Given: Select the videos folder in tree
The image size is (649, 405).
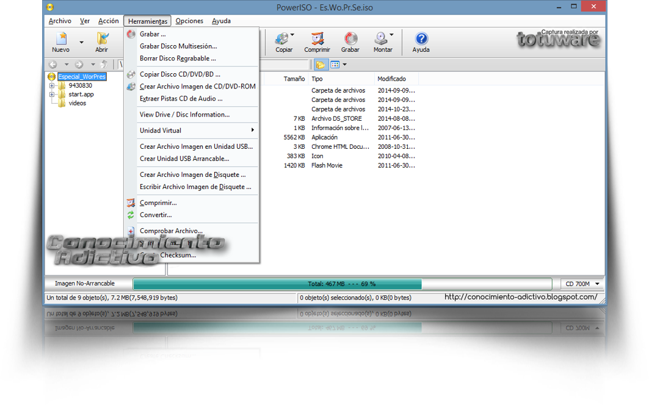Looking at the screenshot, I should (x=78, y=103).
